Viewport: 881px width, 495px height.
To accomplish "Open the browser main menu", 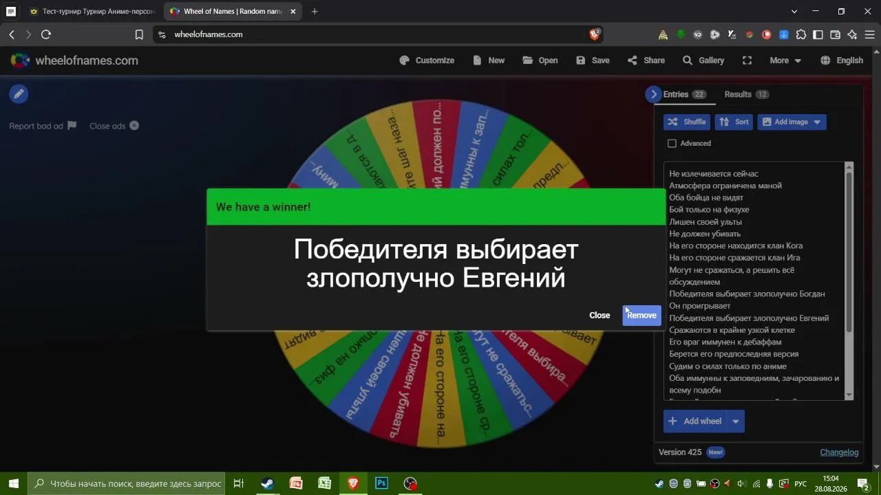I will (x=869, y=34).
